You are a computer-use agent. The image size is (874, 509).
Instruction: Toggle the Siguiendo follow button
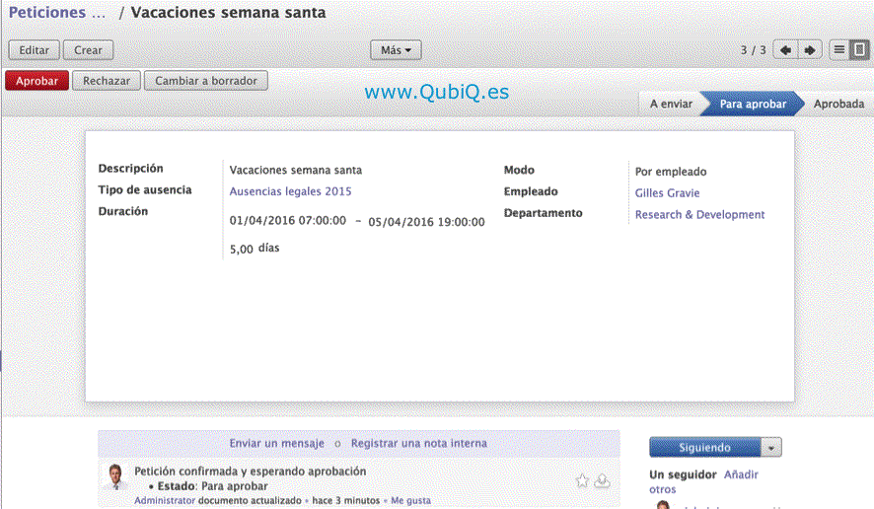coord(704,448)
